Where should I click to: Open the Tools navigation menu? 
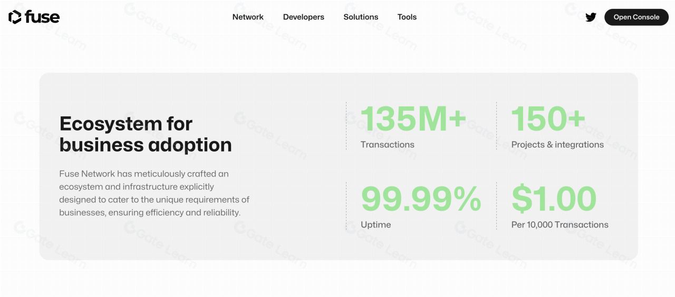coord(407,17)
